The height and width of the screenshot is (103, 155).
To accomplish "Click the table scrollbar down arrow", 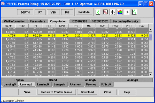I will 151,74.
